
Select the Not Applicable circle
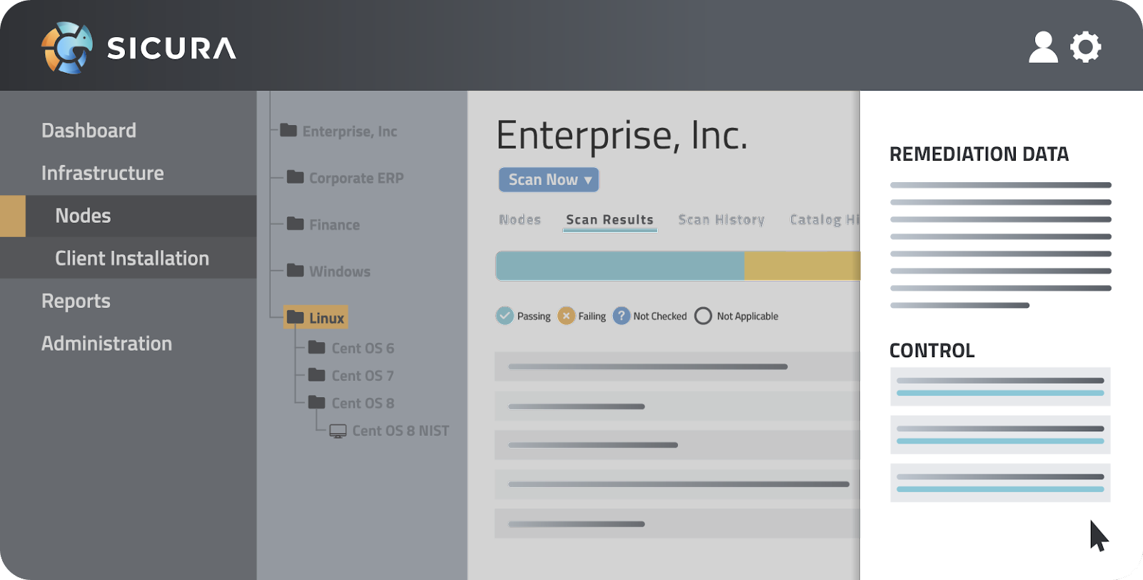click(x=703, y=316)
